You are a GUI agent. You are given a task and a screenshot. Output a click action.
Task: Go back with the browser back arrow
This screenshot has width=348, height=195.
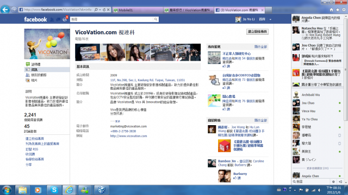[x=5, y=10]
